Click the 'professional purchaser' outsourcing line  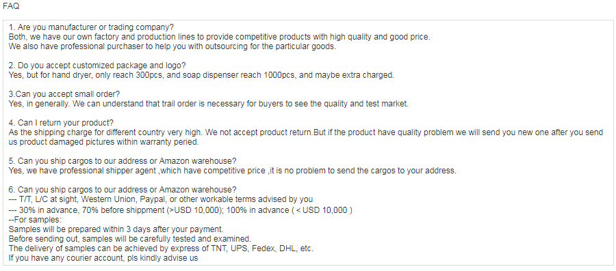172,46
